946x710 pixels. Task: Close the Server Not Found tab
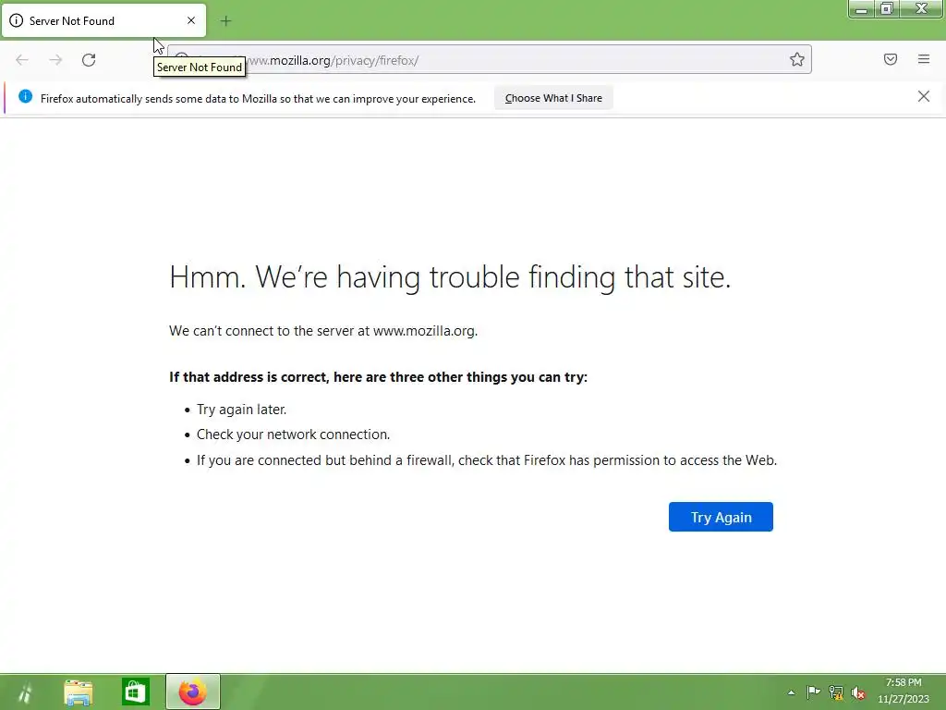190,20
